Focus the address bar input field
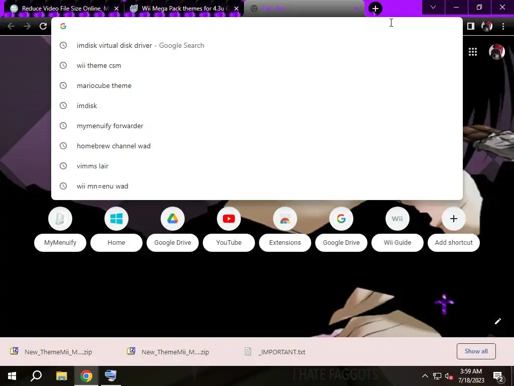 (257, 26)
